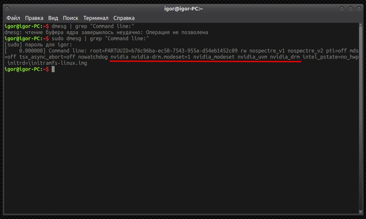This screenshot has width=366, height=219.
Task: Click the intel_pstate=no_hwp text
Action: click(x=331, y=57)
